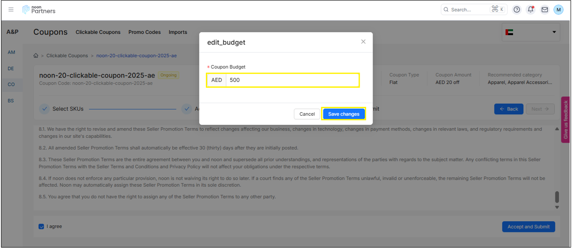Switch to Promo Codes tab

(145, 32)
